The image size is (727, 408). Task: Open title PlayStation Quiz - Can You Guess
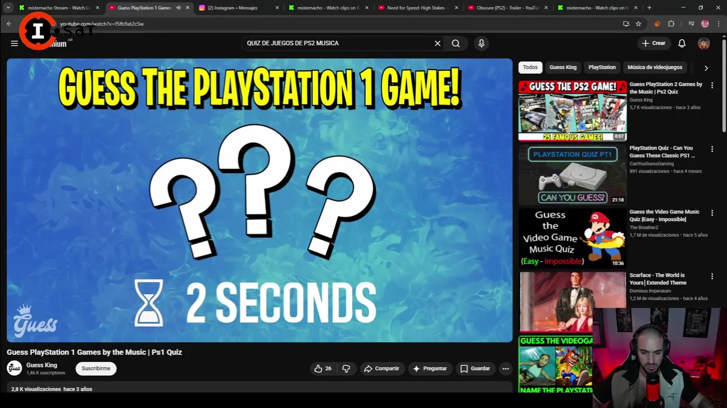point(662,152)
